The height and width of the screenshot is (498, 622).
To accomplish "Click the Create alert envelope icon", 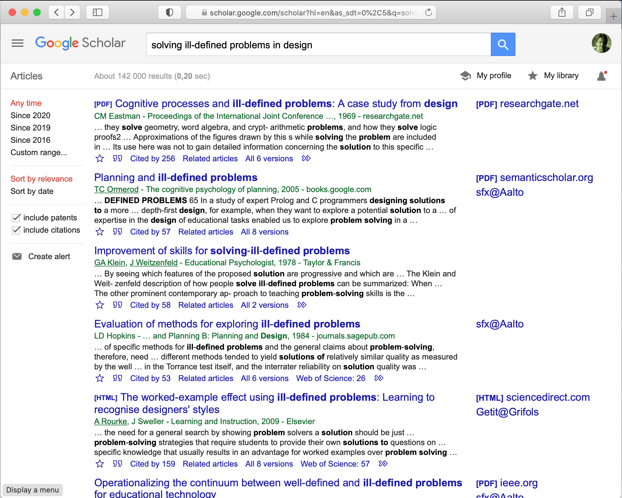I will tap(17, 256).
